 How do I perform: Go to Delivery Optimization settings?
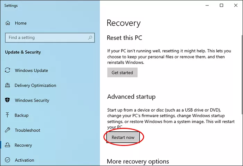tap(35, 85)
